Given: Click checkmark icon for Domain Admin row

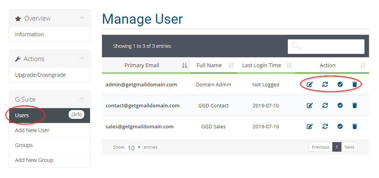Looking at the screenshot, I should (x=340, y=84).
